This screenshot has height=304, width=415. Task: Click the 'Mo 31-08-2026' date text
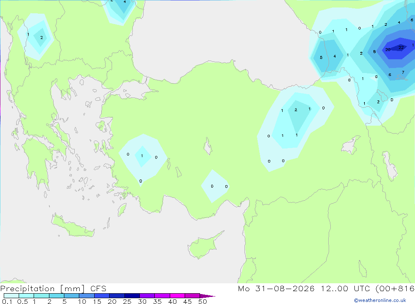[x=276, y=289]
